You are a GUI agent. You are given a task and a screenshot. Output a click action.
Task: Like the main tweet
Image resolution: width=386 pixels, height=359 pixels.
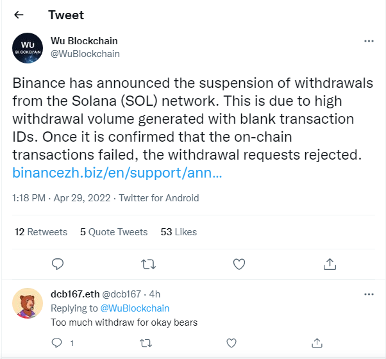click(239, 264)
